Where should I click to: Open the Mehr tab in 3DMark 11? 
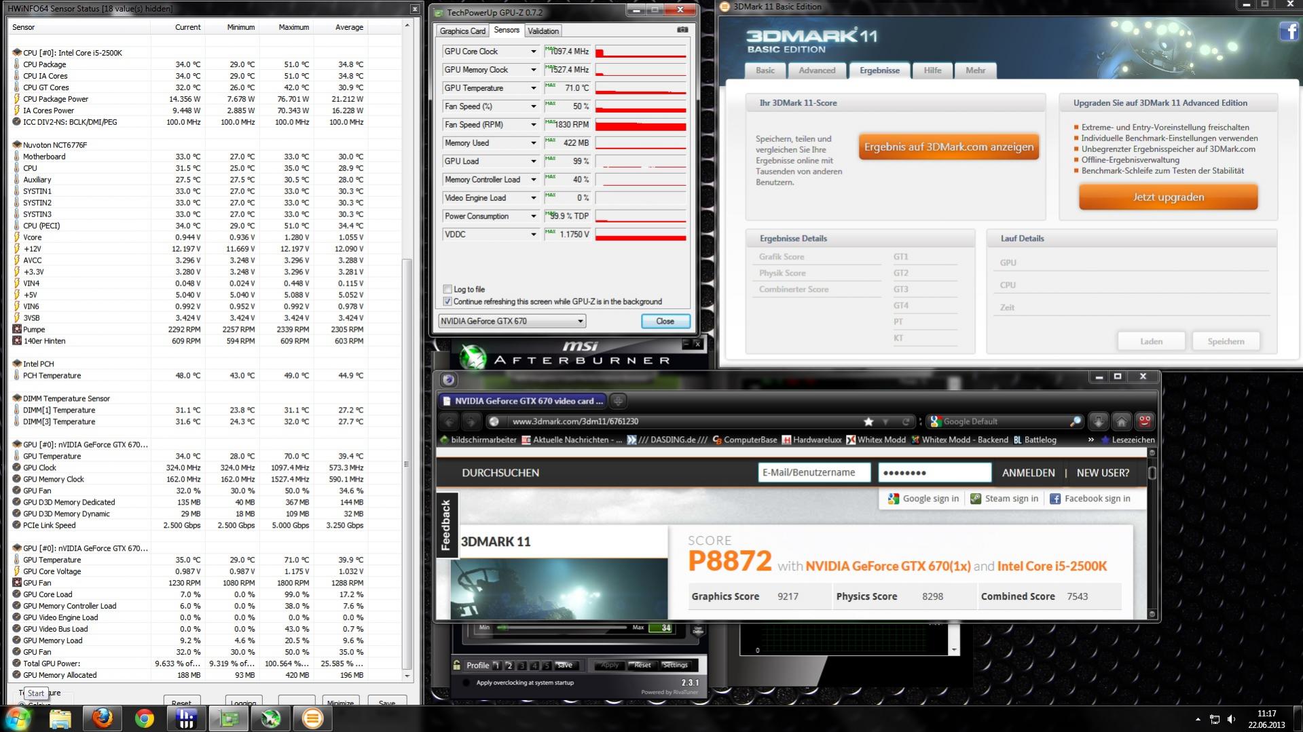[975, 71]
